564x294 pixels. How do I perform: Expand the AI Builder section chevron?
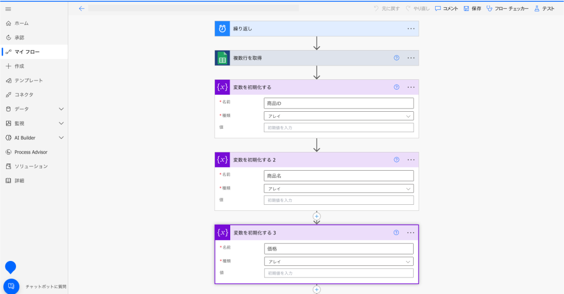[x=61, y=138]
